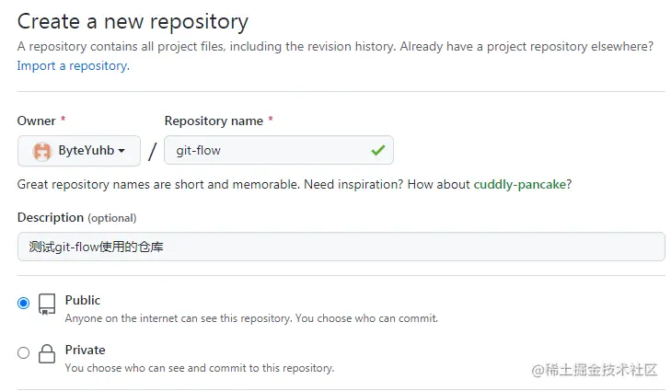This screenshot has width=671, height=391.
Task: Select the Public radio button
Action: pyautogui.click(x=24, y=304)
